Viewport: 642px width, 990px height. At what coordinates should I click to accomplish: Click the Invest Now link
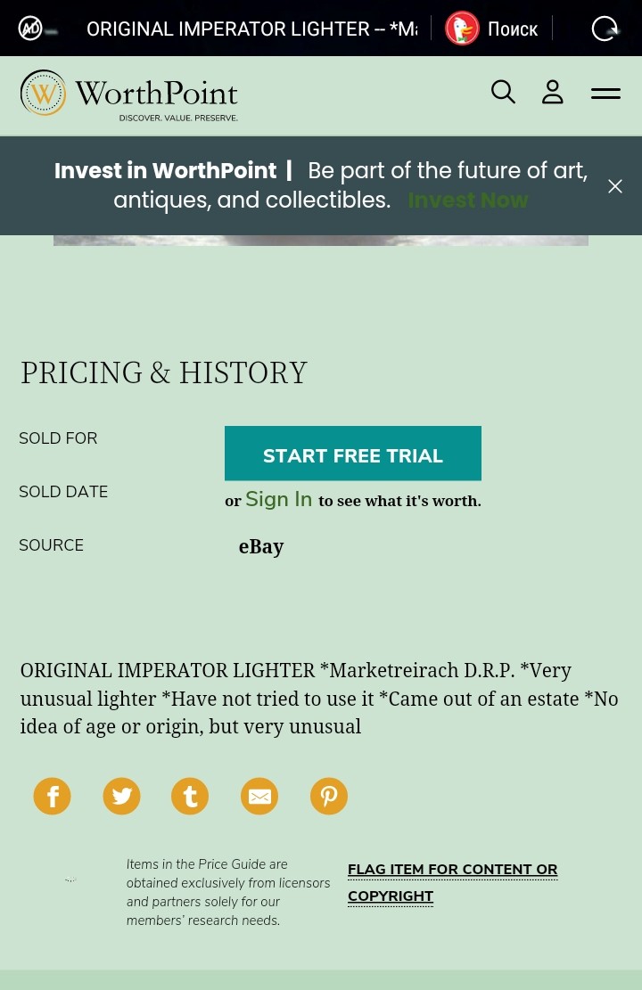[468, 200]
